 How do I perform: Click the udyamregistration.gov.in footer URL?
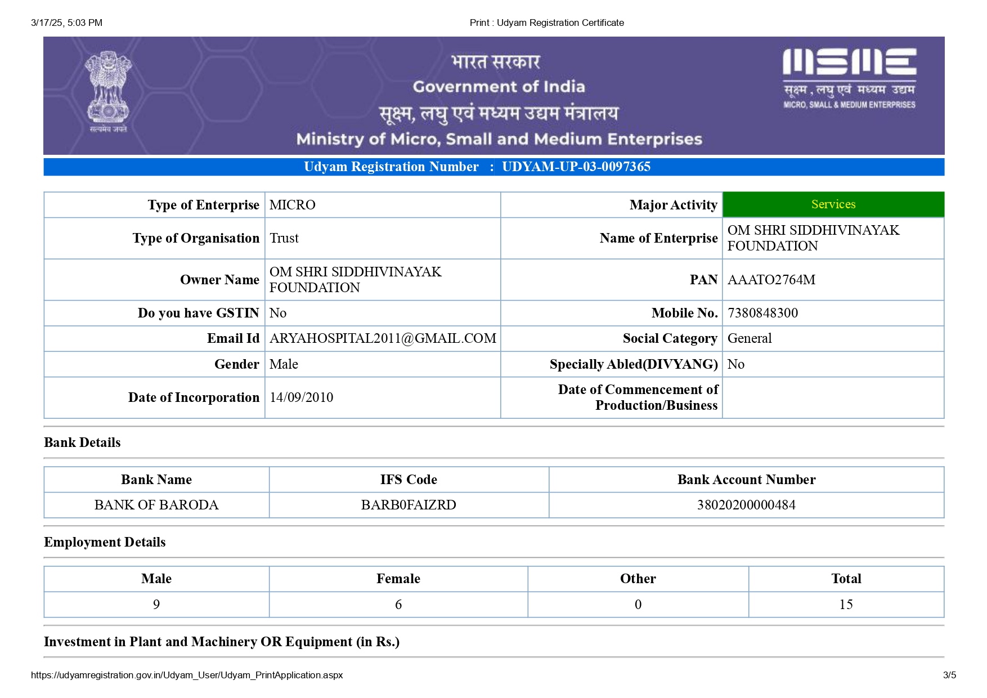click(x=187, y=675)
